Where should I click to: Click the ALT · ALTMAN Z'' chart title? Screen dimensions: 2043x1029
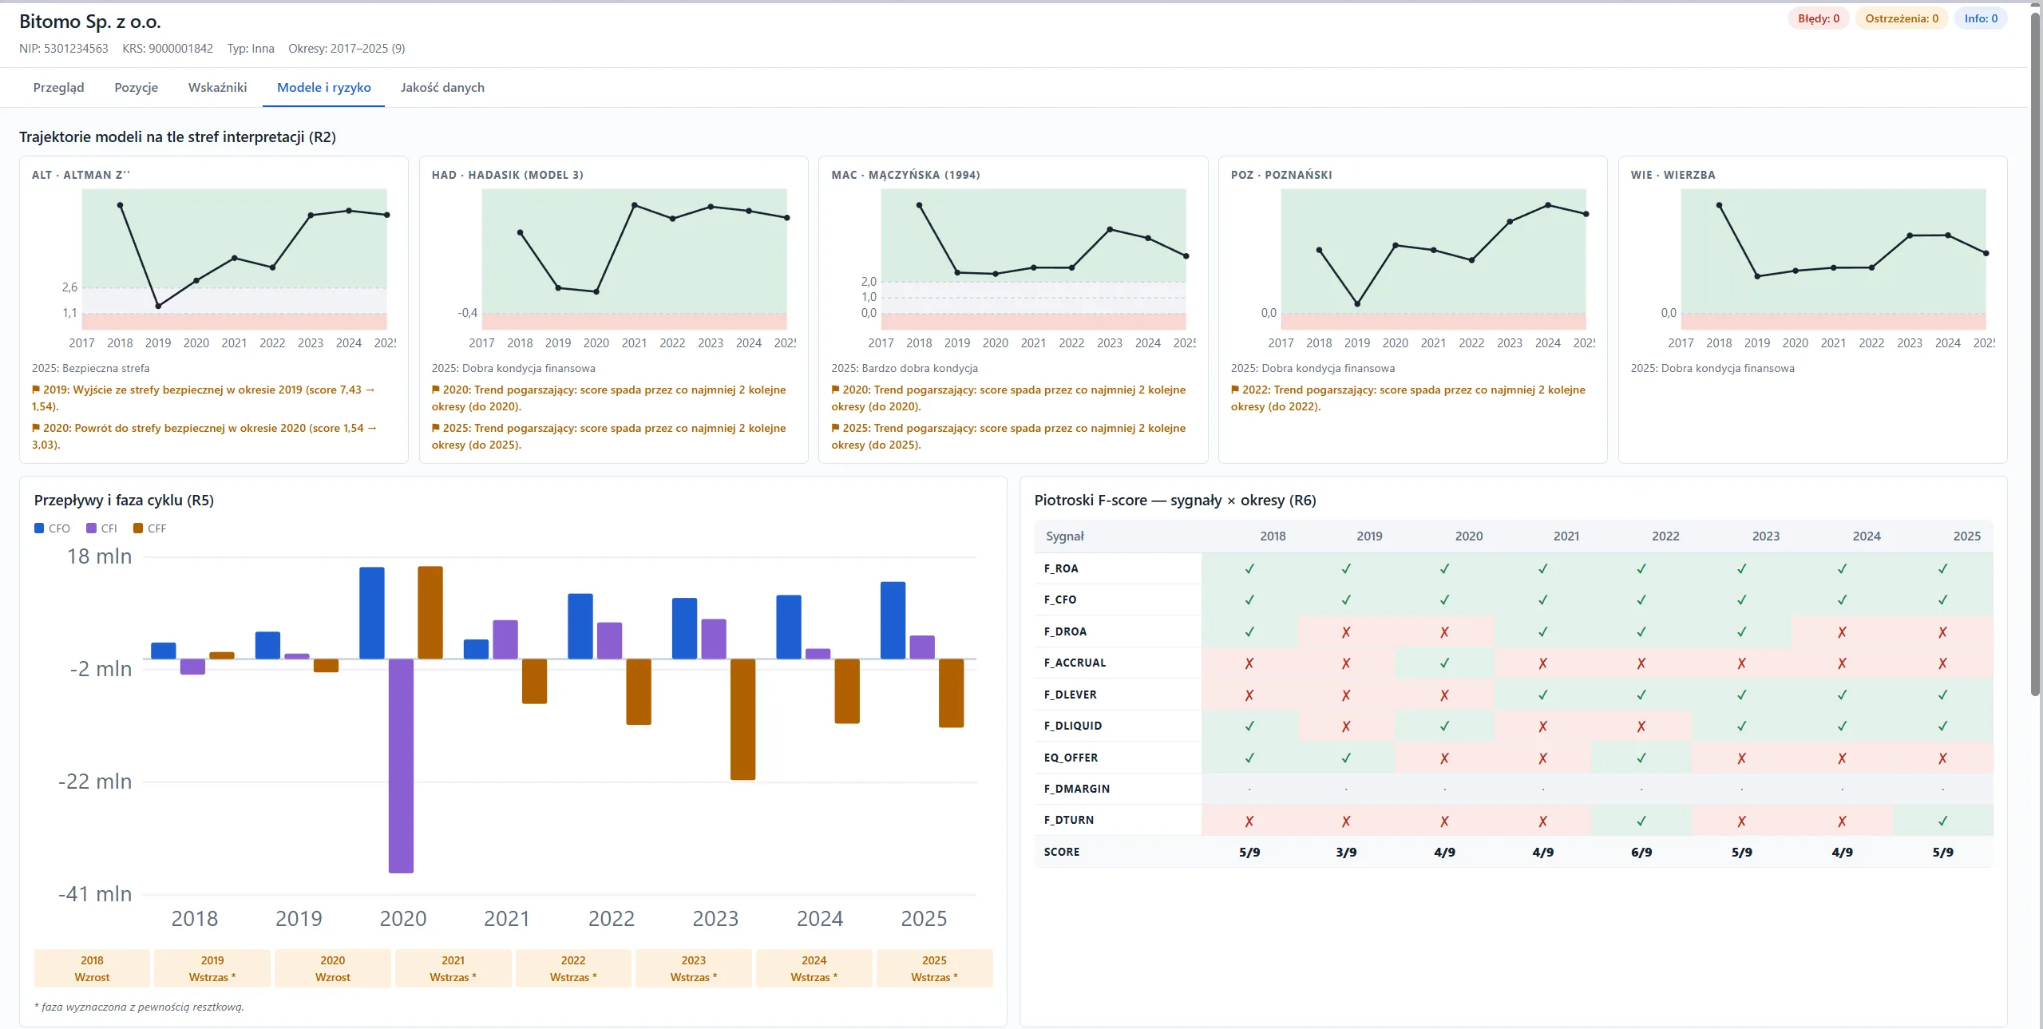81,175
